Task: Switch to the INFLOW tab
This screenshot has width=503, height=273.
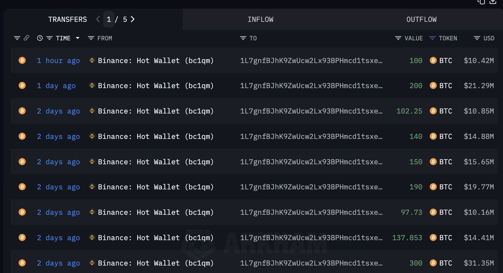Action: point(260,19)
